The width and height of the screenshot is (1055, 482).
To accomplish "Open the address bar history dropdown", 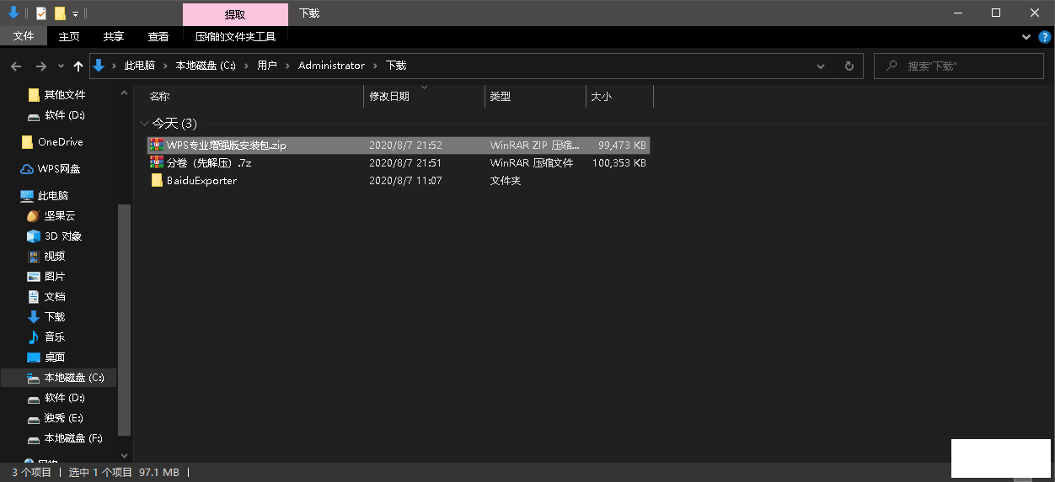I will (821, 66).
